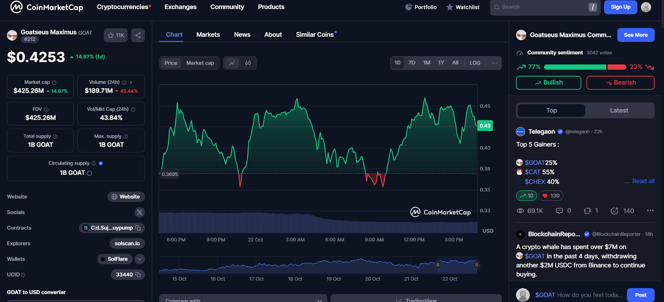The width and height of the screenshot is (664, 302).
Task: Click Sign Up button
Action: tap(620, 7)
